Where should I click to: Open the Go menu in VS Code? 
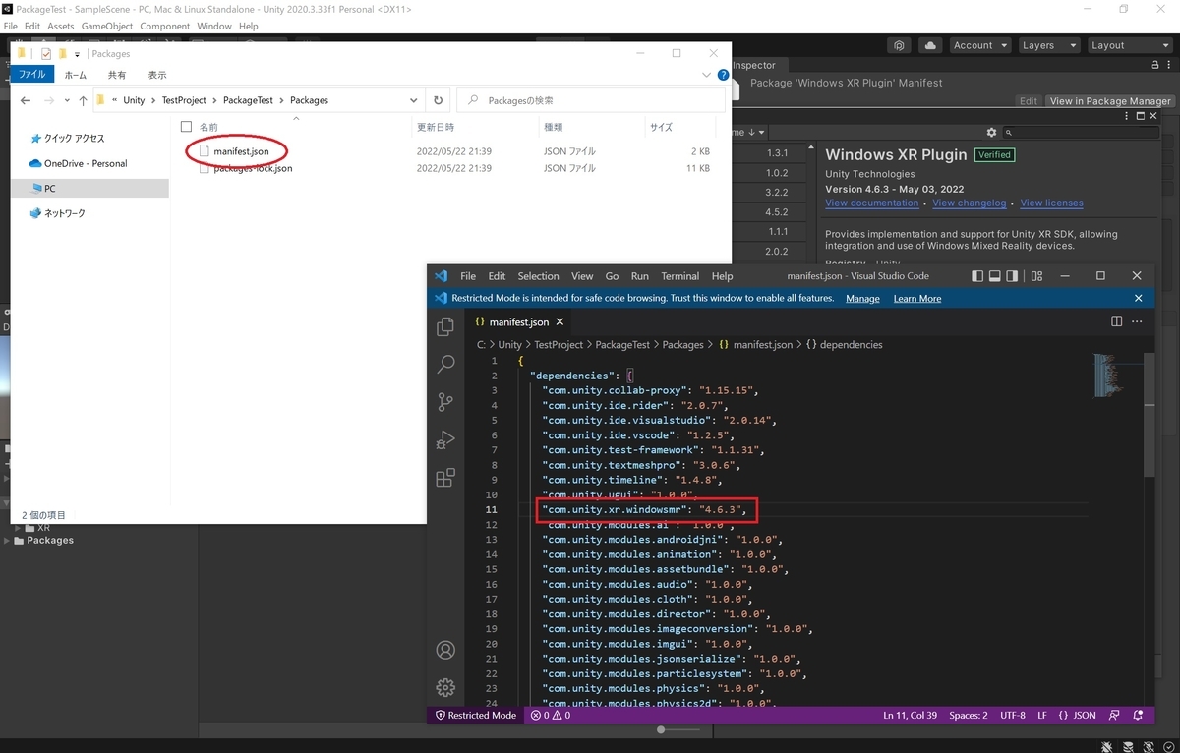612,276
